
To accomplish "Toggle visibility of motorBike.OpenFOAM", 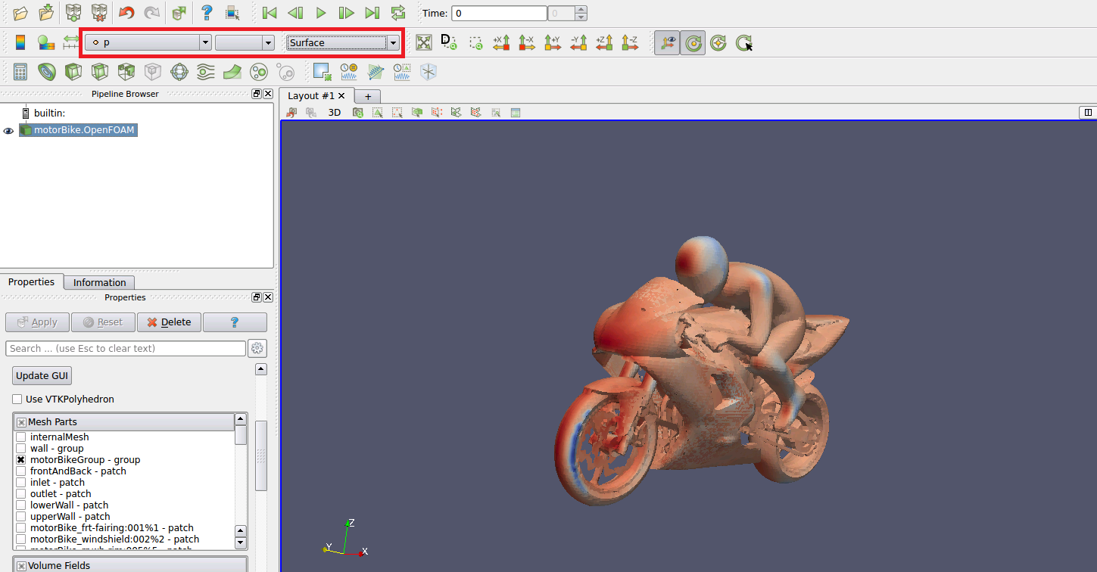I will pos(9,130).
